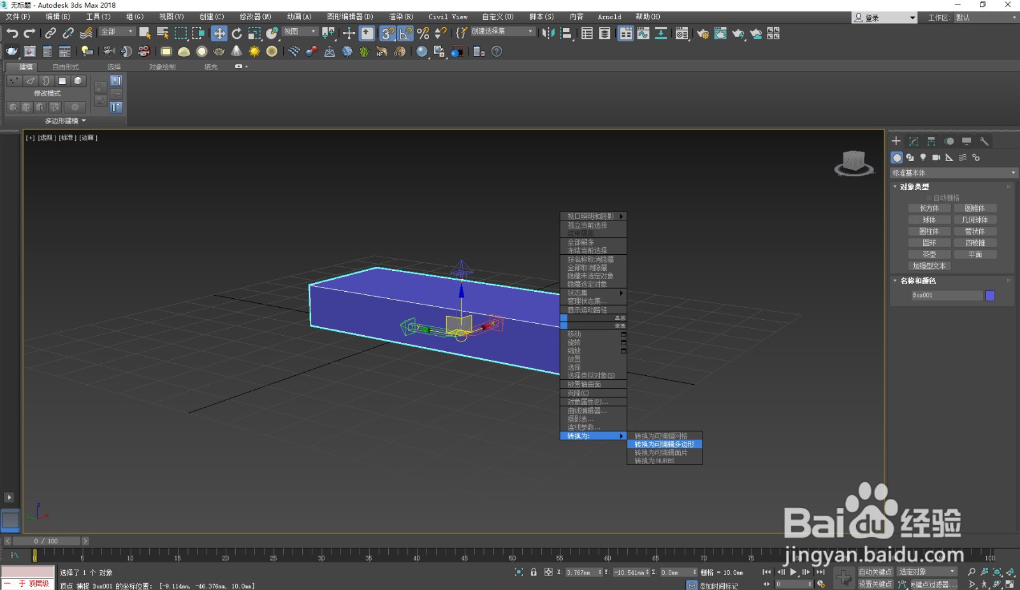Open the Hierarchy panel tab icon
Screen dimensions: 1020x590
pyautogui.click(x=931, y=141)
